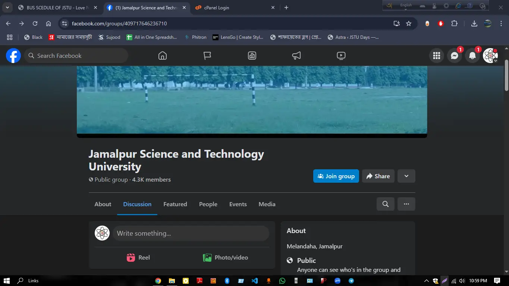Click the Join group button

pos(336,176)
